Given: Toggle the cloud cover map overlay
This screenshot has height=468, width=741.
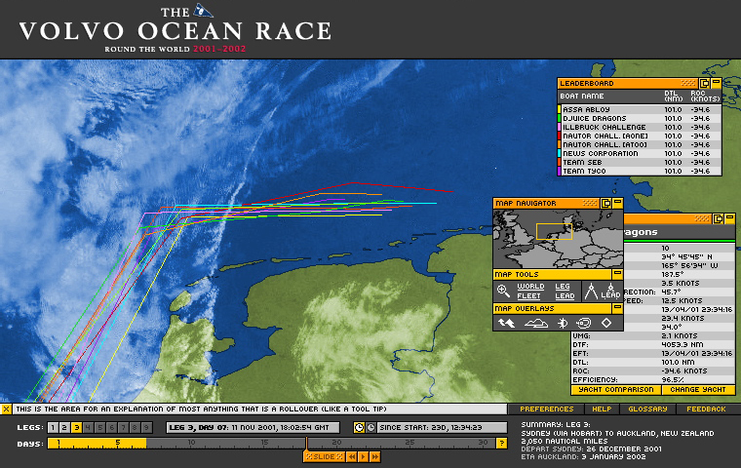Looking at the screenshot, I should click(536, 324).
